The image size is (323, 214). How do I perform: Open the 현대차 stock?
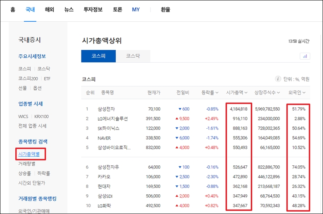pyautogui.click(x=104, y=186)
